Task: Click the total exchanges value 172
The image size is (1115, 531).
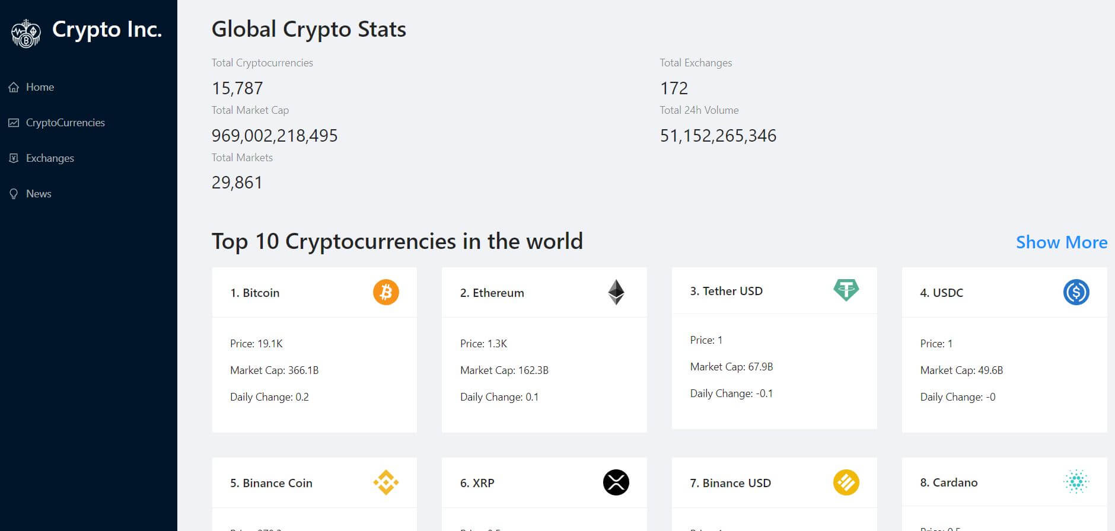Action: click(x=674, y=88)
